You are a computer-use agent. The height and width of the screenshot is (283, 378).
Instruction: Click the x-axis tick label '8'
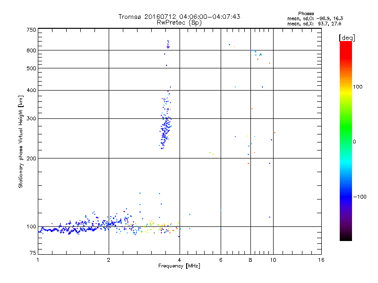pyautogui.click(x=250, y=260)
